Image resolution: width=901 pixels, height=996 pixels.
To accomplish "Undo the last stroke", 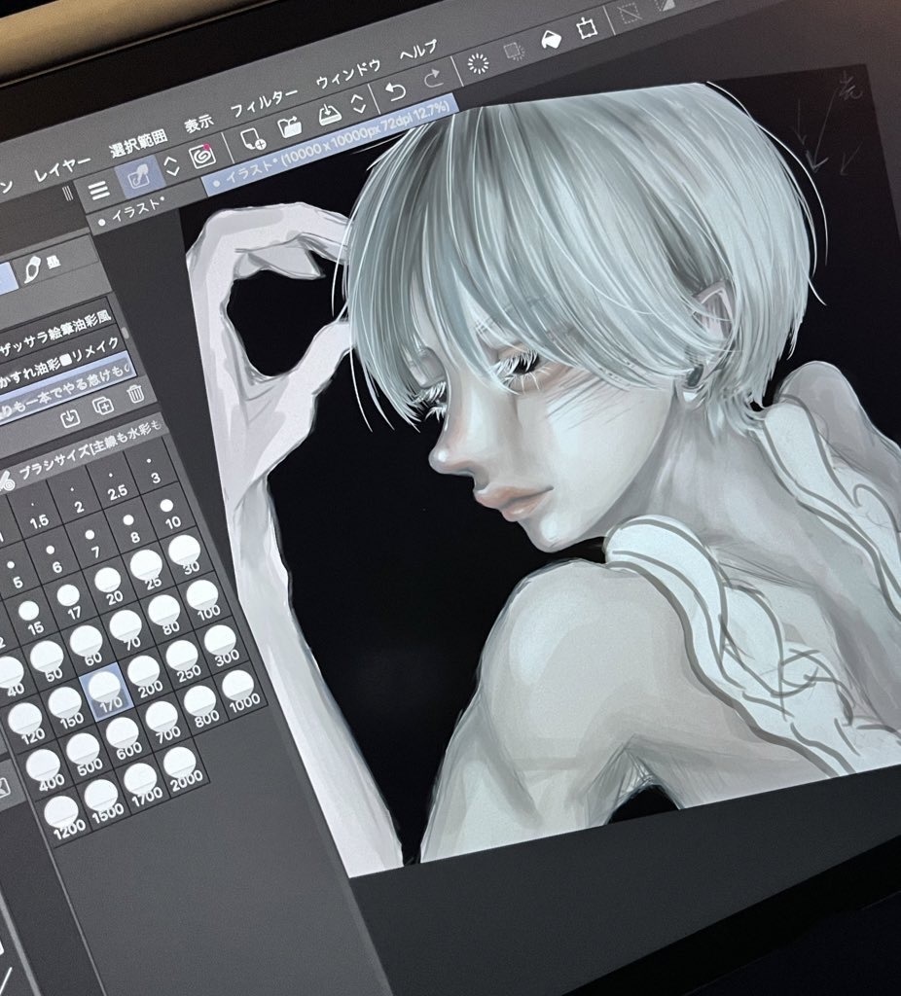I will click(x=396, y=92).
